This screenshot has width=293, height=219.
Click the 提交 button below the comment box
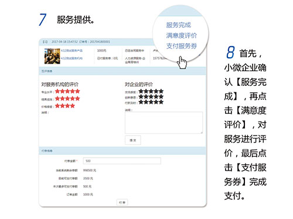pyautogui.click(x=133, y=140)
